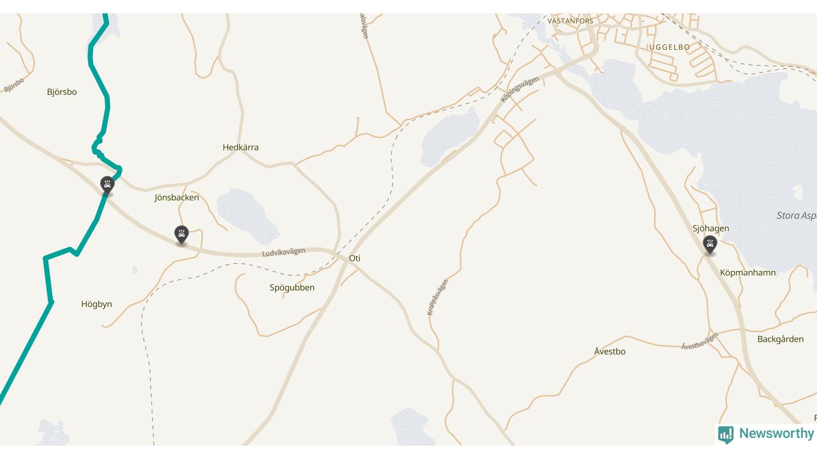Click the Björsbo place label
Screen dimensions: 817x459
pyautogui.click(x=62, y=92)
